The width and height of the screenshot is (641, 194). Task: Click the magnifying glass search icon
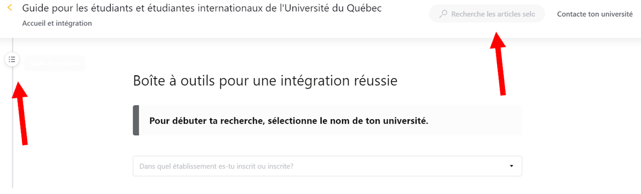(443, 14)
